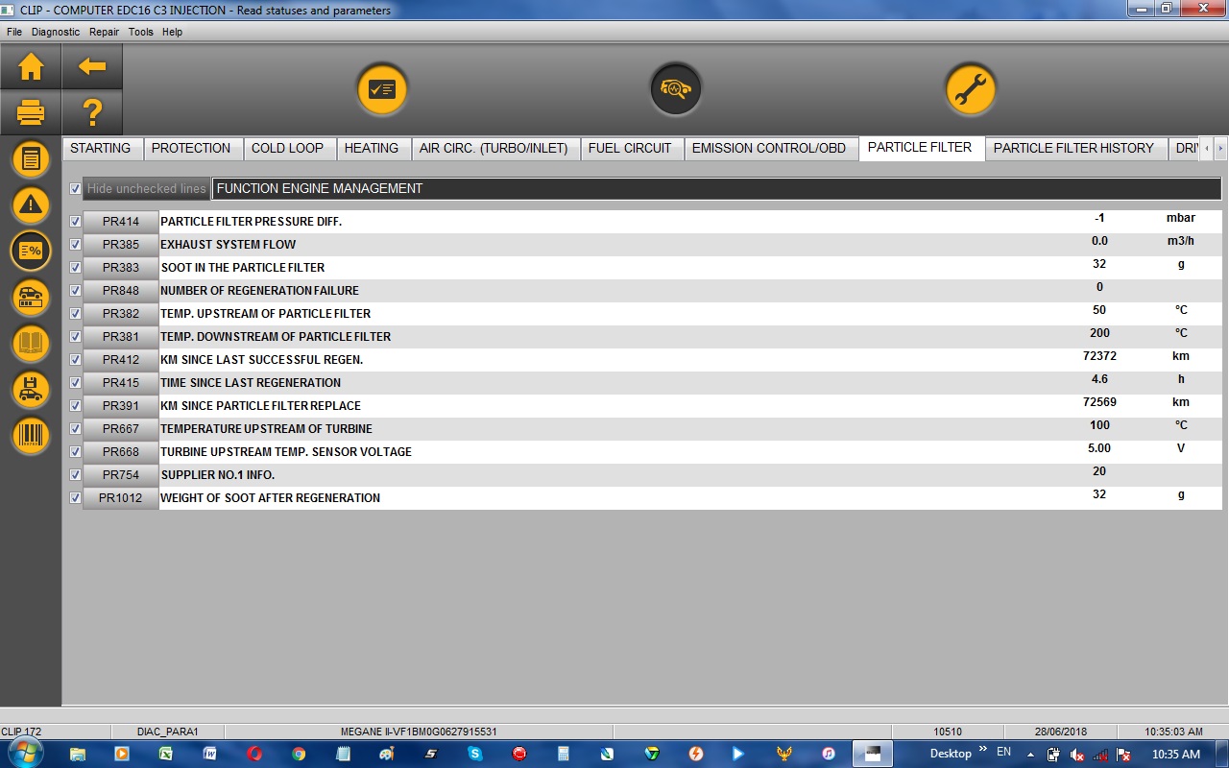Click the warning triangle faults icon
Viewport: 1229px width, 768px height.
[31, 204]
